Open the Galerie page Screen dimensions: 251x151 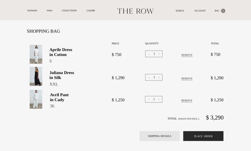click(91, 11)
